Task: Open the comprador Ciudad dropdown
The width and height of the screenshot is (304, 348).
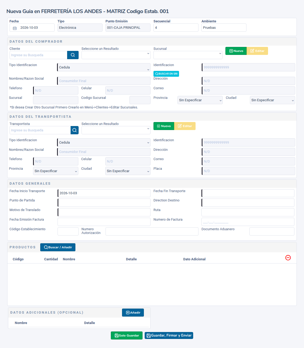Action: click(272, 100)
